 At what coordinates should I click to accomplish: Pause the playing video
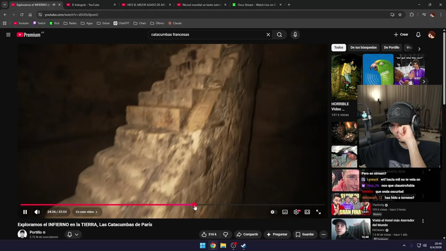(x=25, y=212)
